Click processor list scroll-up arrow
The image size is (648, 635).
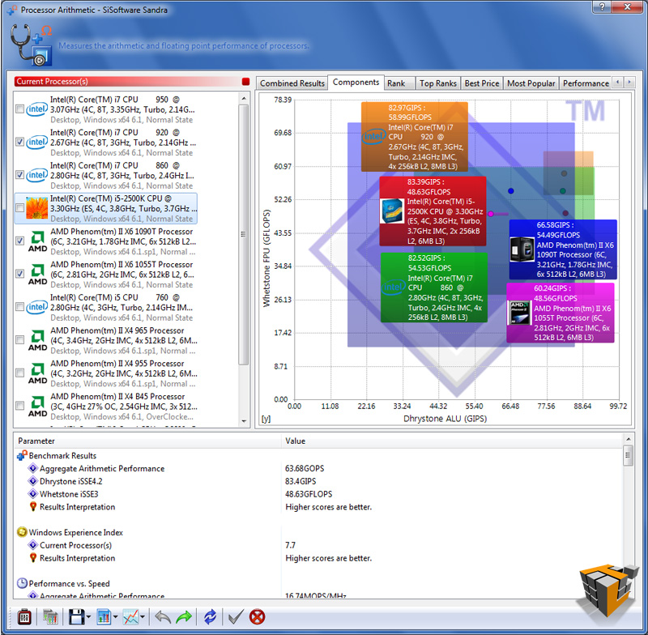pyautogui.click(x=244, y=99)
